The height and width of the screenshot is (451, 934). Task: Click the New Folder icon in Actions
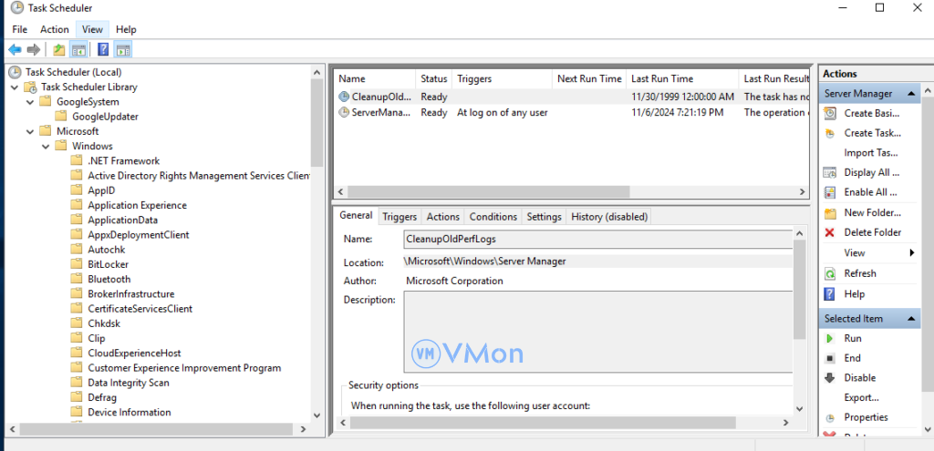[830, 212]
